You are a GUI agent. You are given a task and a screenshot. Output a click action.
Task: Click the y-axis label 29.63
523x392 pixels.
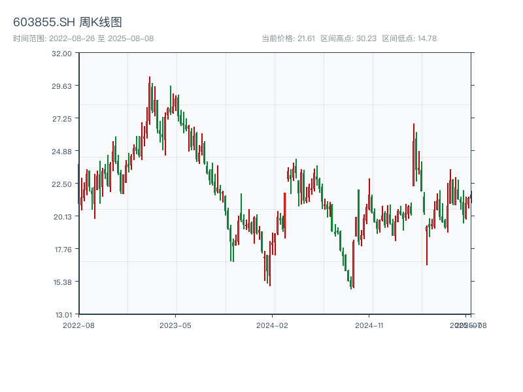tap(61, 86)
